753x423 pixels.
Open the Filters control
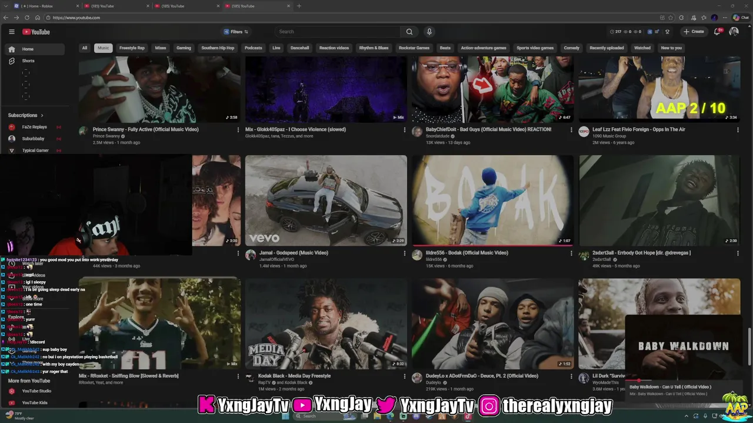coord(236,32)
